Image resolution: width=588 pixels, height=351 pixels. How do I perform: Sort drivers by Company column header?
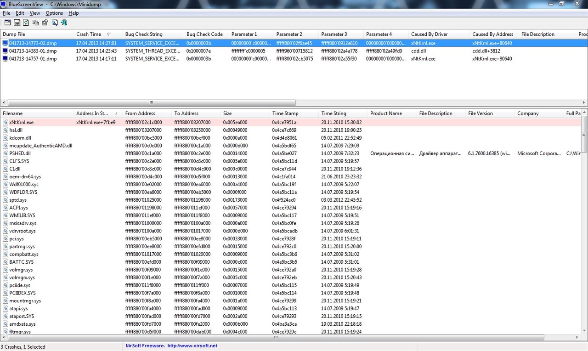[x=539, y=113]
